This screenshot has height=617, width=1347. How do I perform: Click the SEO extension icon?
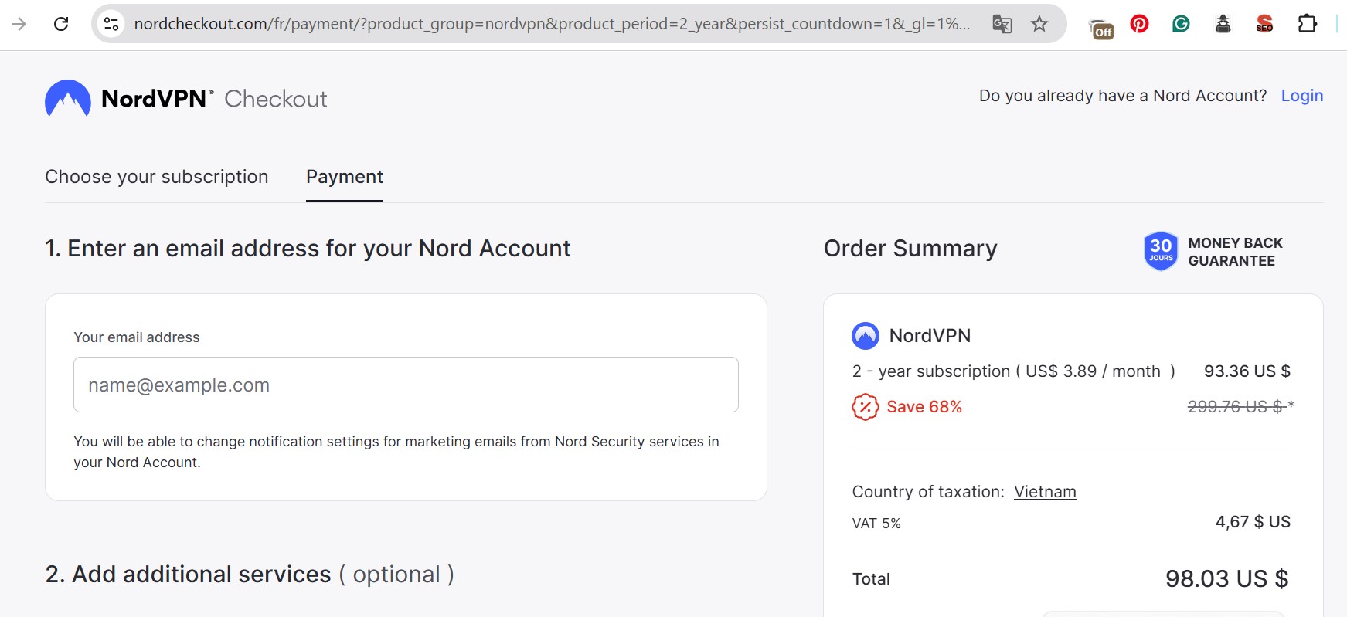point(1264,25)
